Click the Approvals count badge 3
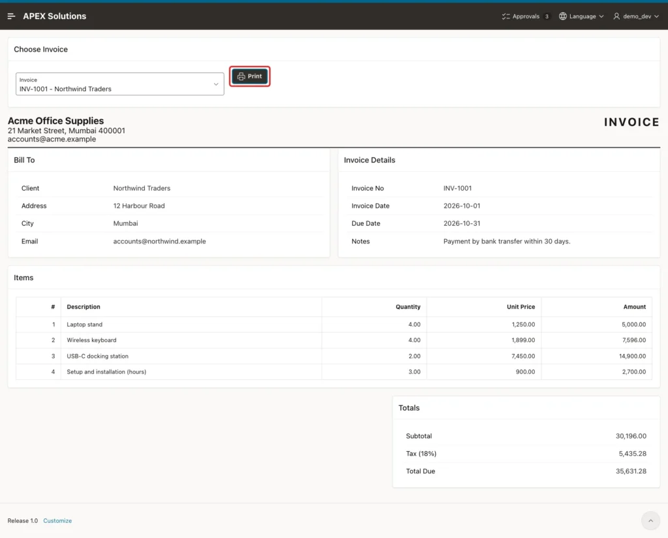The height and width of the screenshot is (538, 668). pos(547,16)
